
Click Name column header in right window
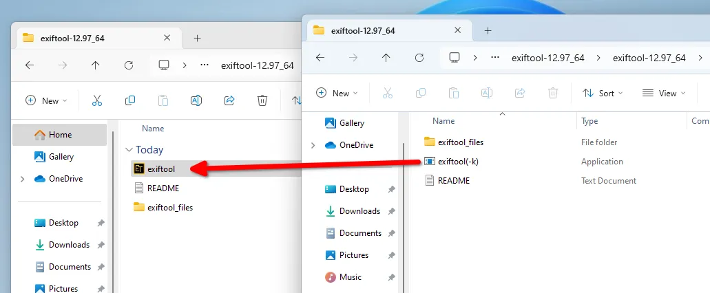(x=443, y=121)
